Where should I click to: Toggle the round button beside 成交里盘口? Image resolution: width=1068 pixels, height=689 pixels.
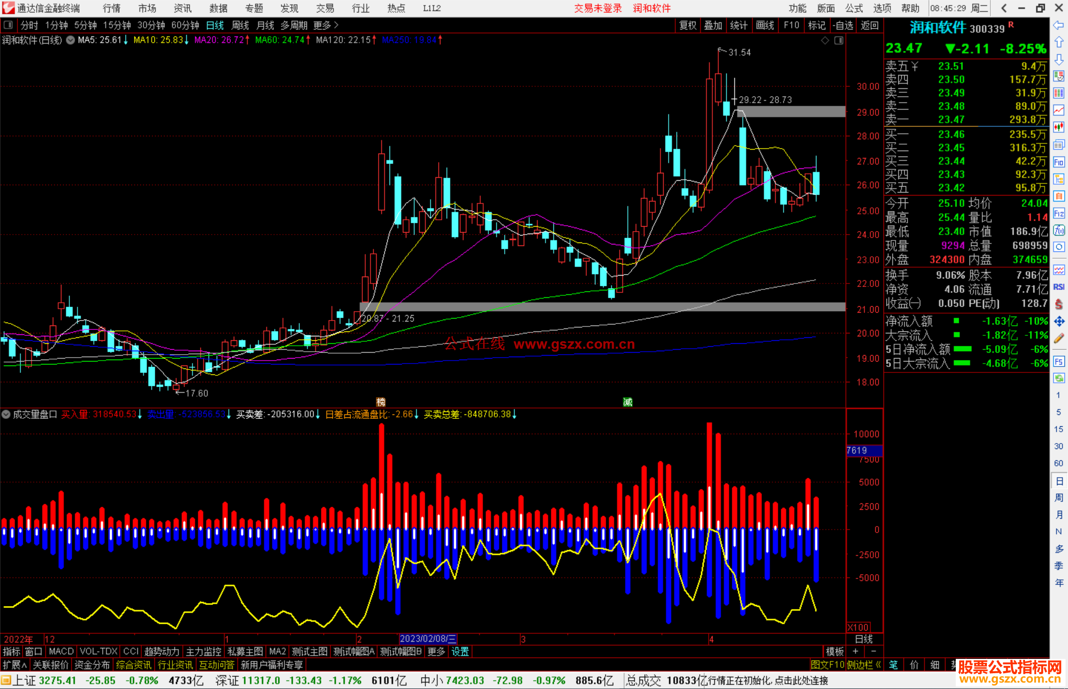6,414
